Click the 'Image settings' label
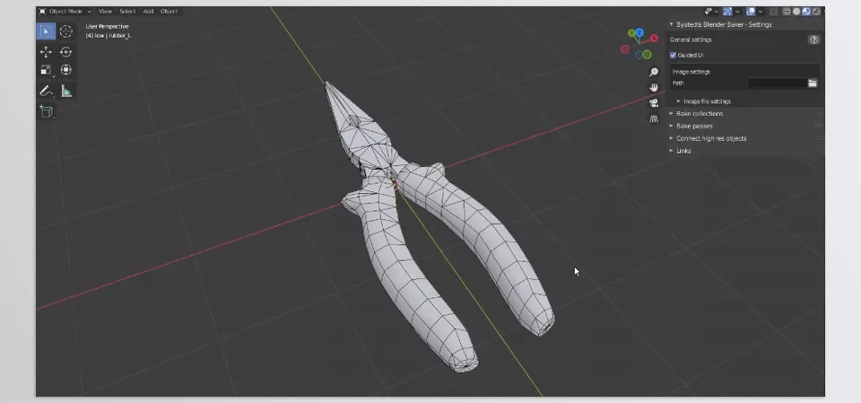Viewport: 861px width, 403px height. pos(691,72)
